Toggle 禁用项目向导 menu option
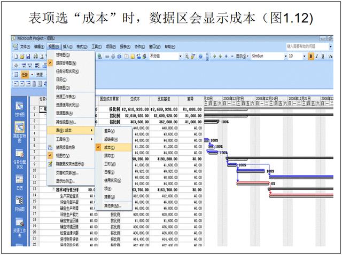Viewport: 342px width, 255px height. click(x=71, y=147)
